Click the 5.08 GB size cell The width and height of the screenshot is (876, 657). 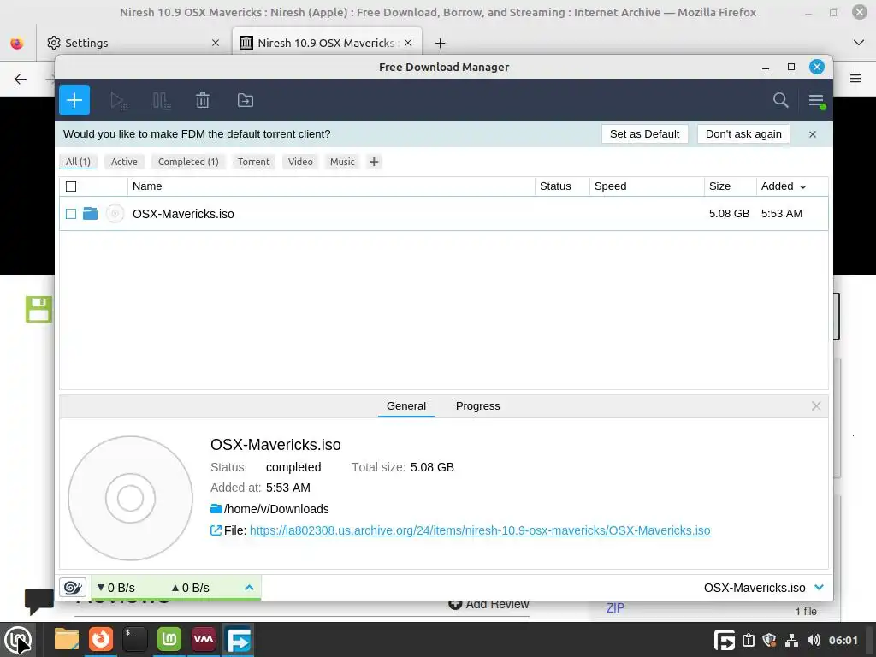tap(729, 214)
